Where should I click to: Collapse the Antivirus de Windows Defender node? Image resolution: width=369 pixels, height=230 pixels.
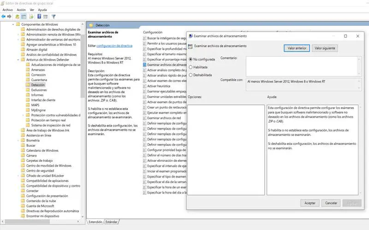18,60
